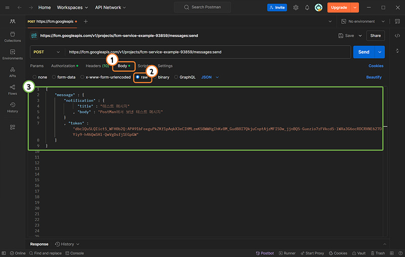Open Flows in the sidebar

(x=12, y=90)
